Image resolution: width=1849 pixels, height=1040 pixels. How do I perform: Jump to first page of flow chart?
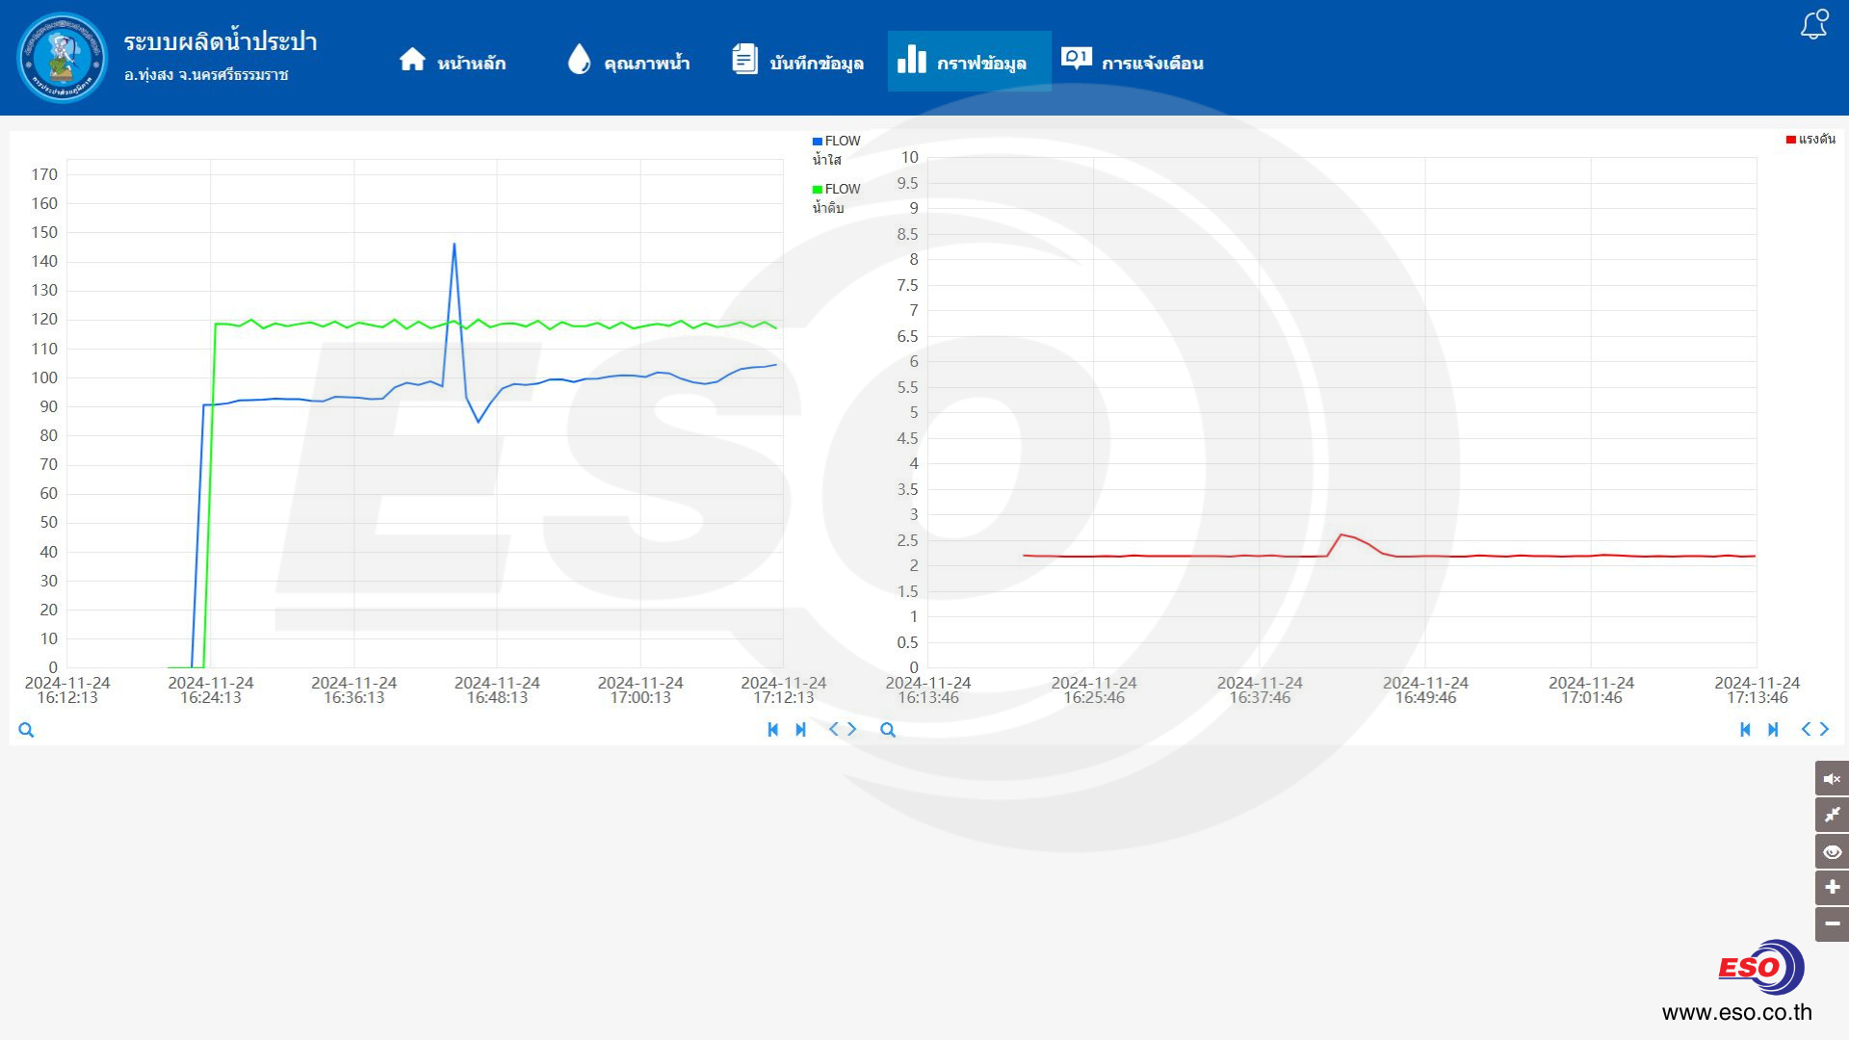tap(772, 730)
